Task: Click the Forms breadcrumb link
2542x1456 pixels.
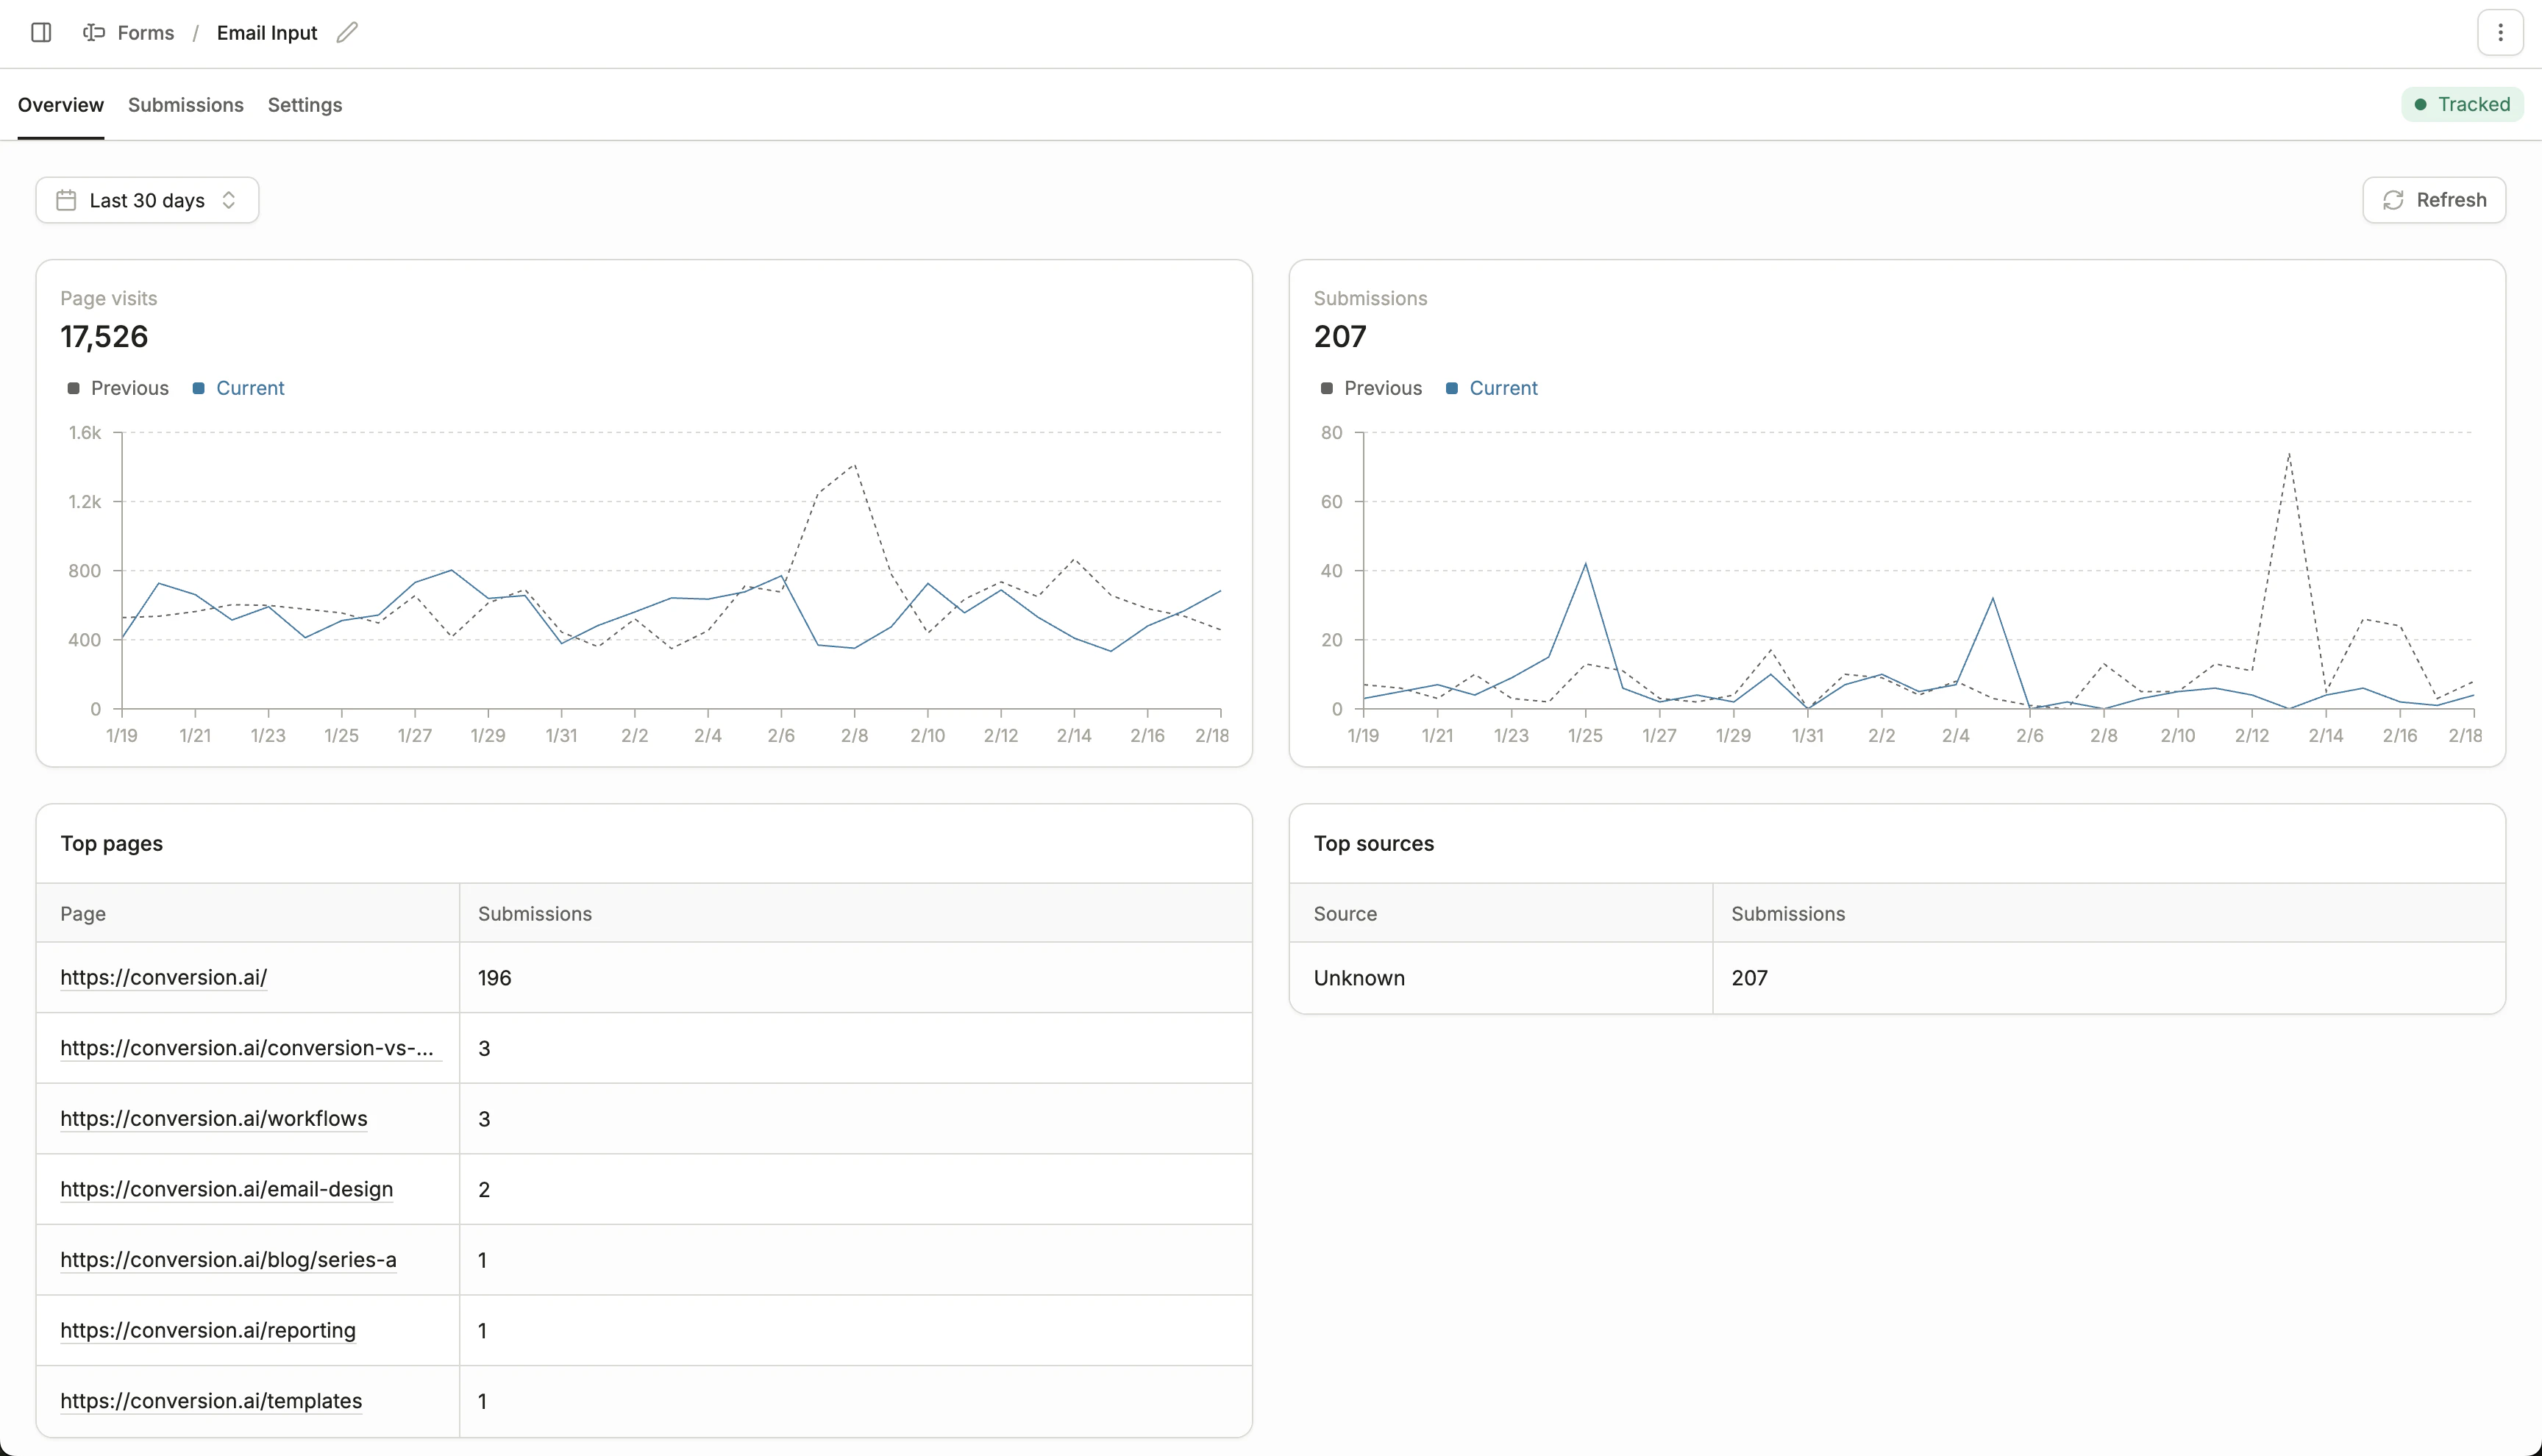Action: click(145, 33)
